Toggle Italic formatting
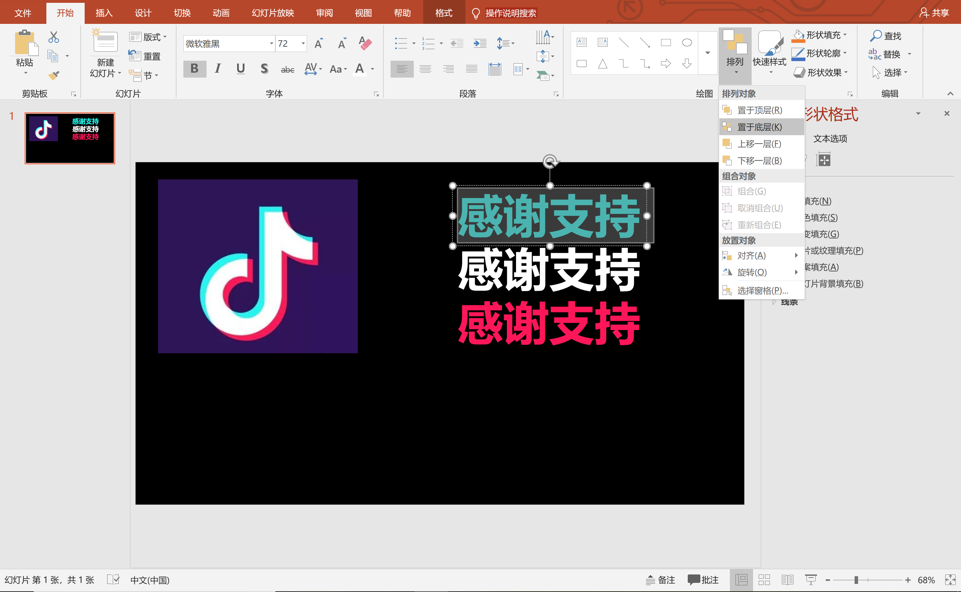The image size is (961, 592). point(218,69)
